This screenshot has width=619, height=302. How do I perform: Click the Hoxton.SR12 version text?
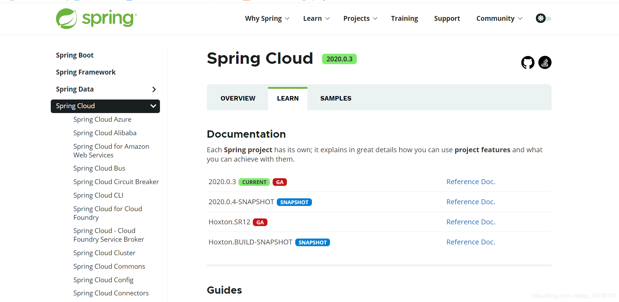point(229,222)
